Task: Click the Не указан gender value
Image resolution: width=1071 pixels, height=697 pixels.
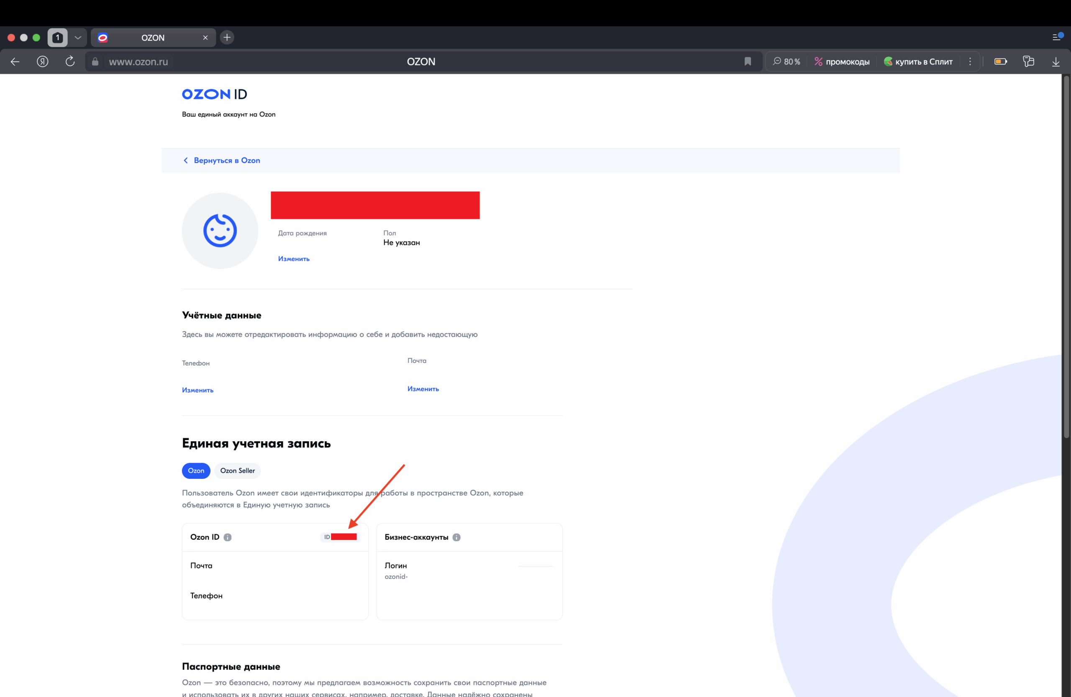Action: click(x=401, y=243)
